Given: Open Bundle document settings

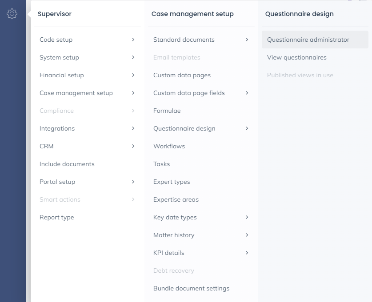Looking at the screenshot, I should tap(191, 288).
